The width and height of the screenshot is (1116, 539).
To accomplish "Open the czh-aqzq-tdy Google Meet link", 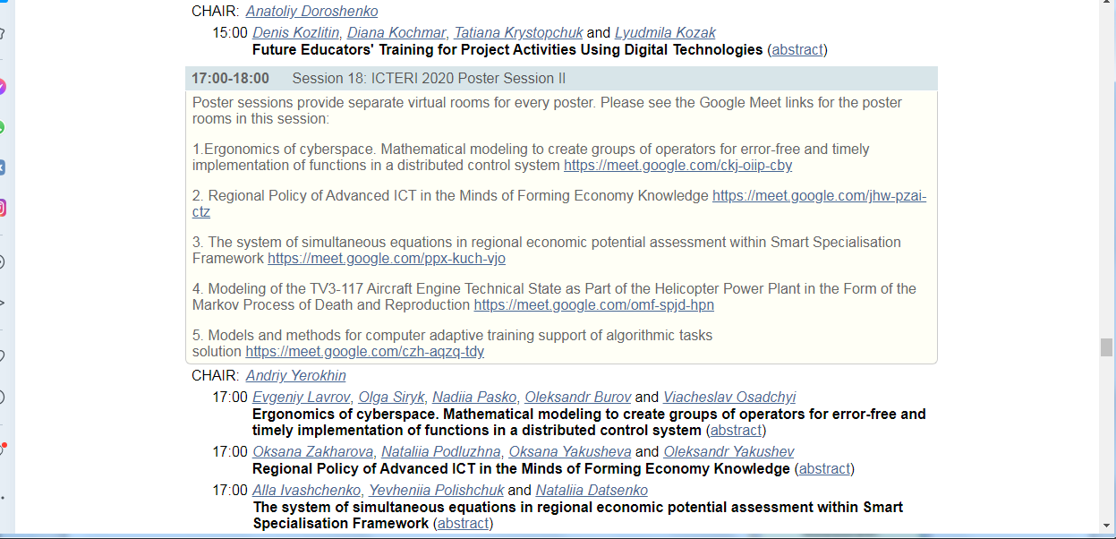I will (364, 352).
